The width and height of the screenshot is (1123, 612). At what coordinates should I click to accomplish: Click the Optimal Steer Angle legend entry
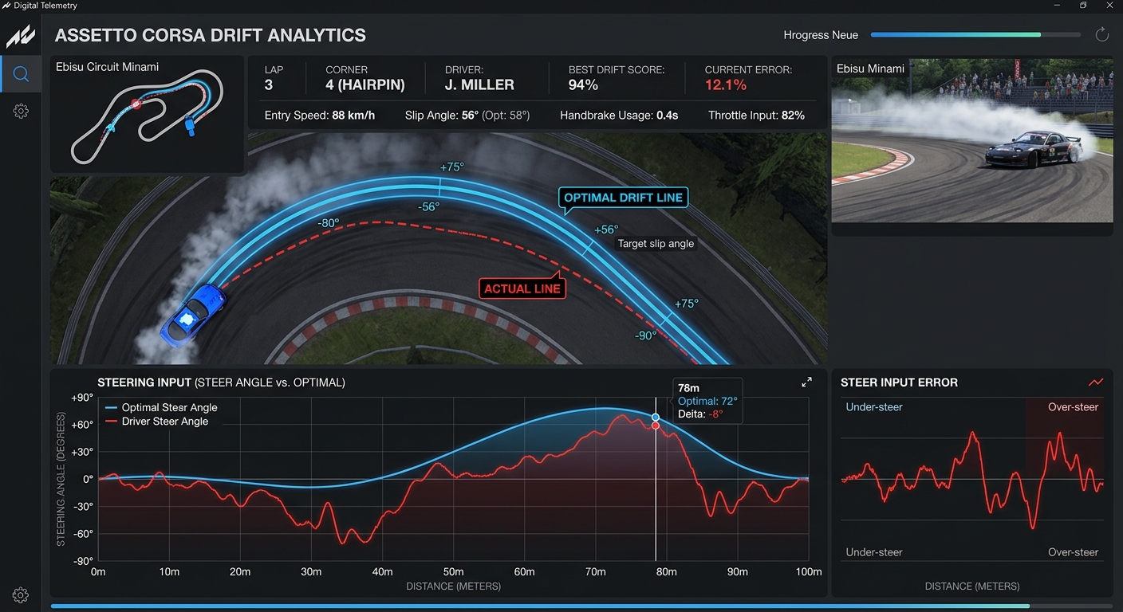coord(161,407)
